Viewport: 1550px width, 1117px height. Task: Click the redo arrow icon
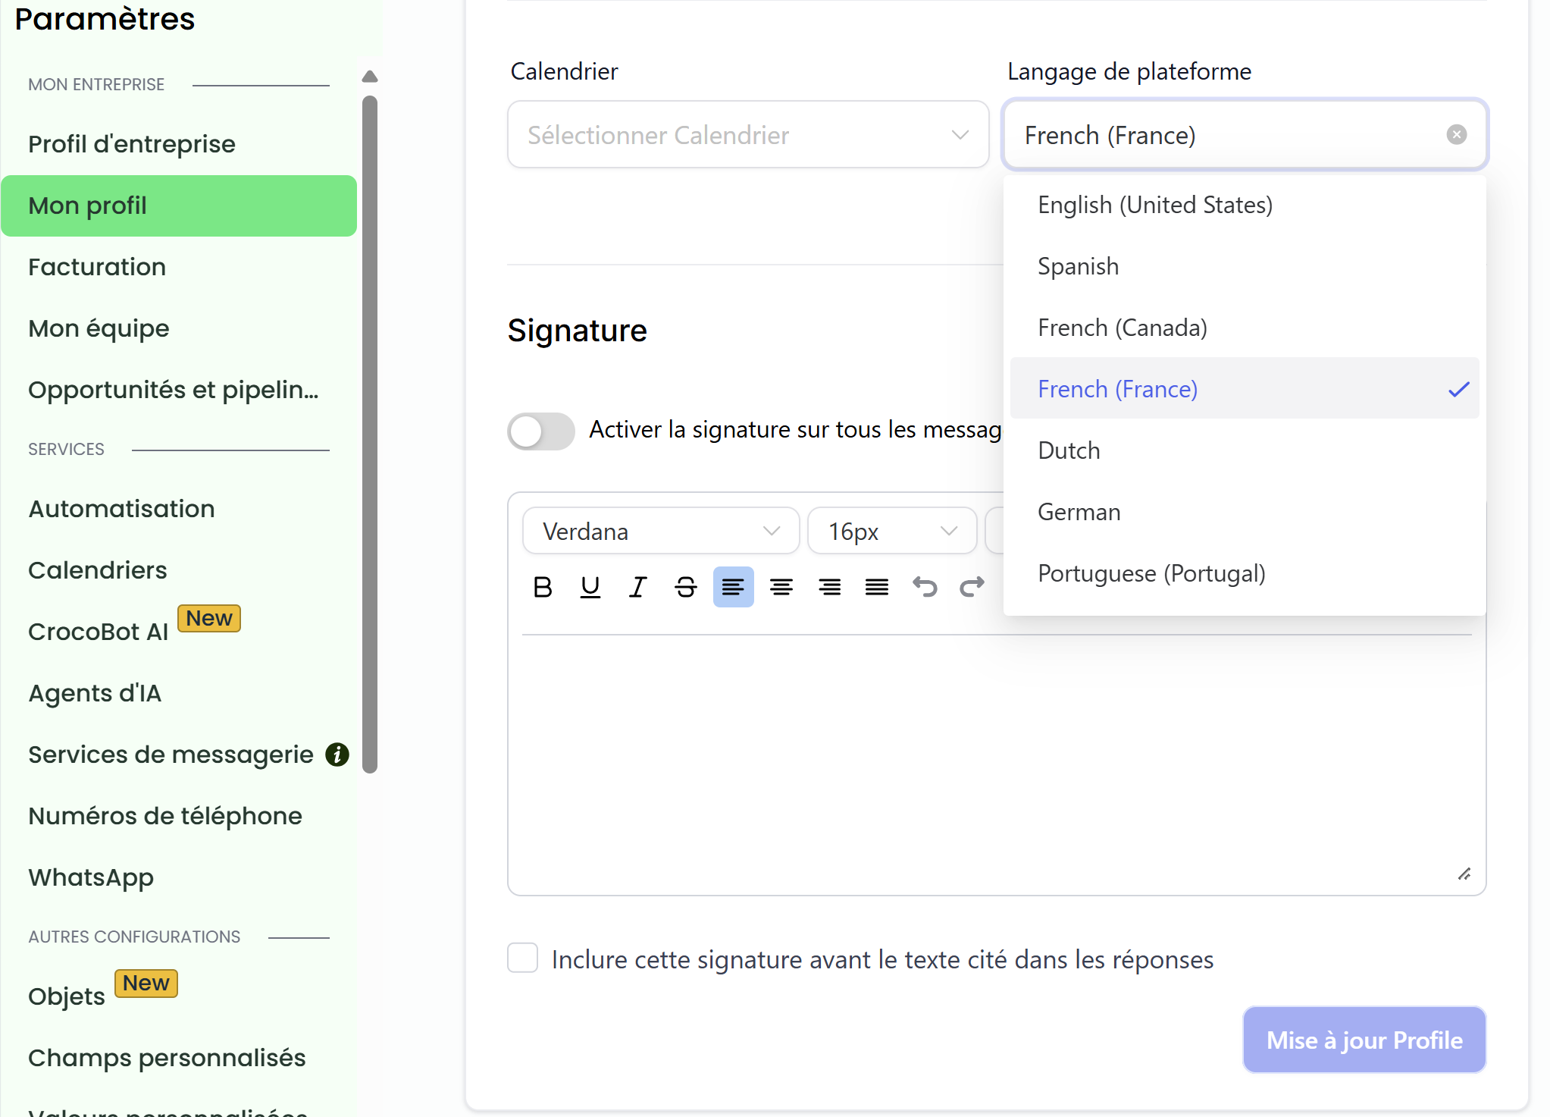(972, 587)
